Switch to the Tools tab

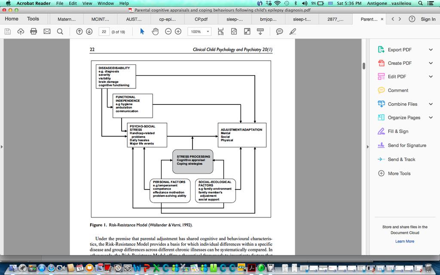point(33,19)
